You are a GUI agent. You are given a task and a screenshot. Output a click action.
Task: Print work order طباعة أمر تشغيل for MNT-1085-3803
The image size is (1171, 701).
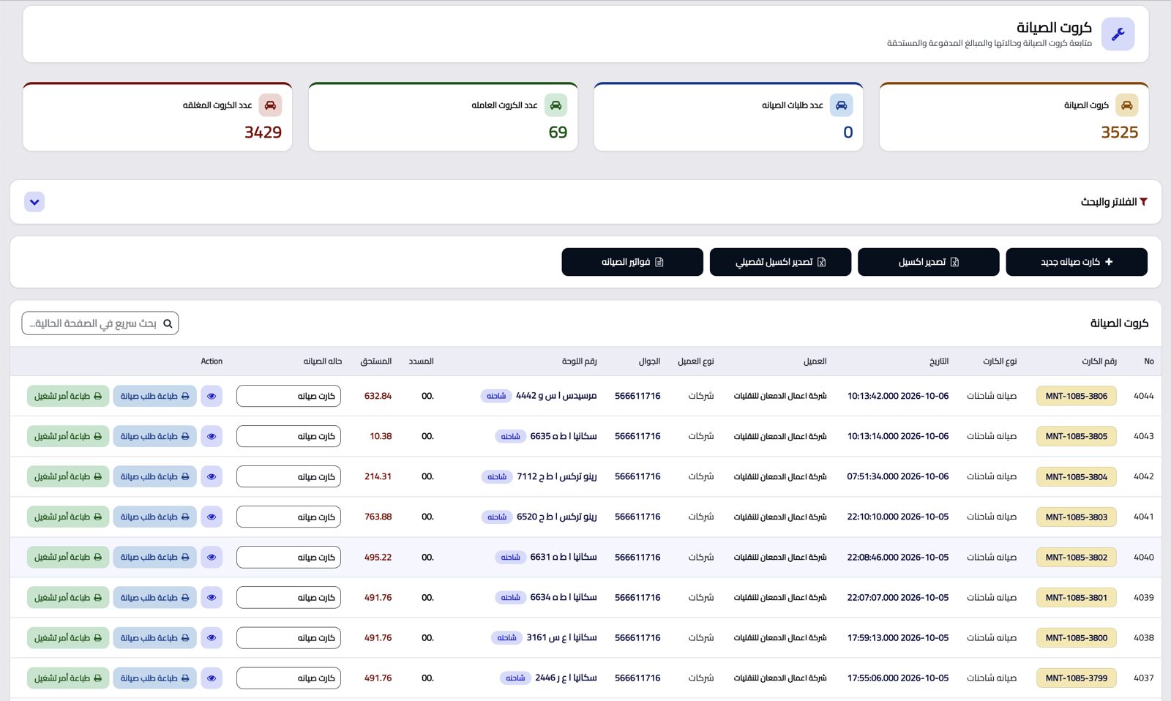(68, 517)
